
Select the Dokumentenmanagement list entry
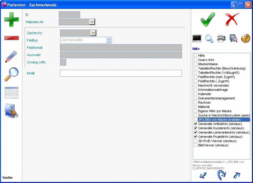point(216,98)
